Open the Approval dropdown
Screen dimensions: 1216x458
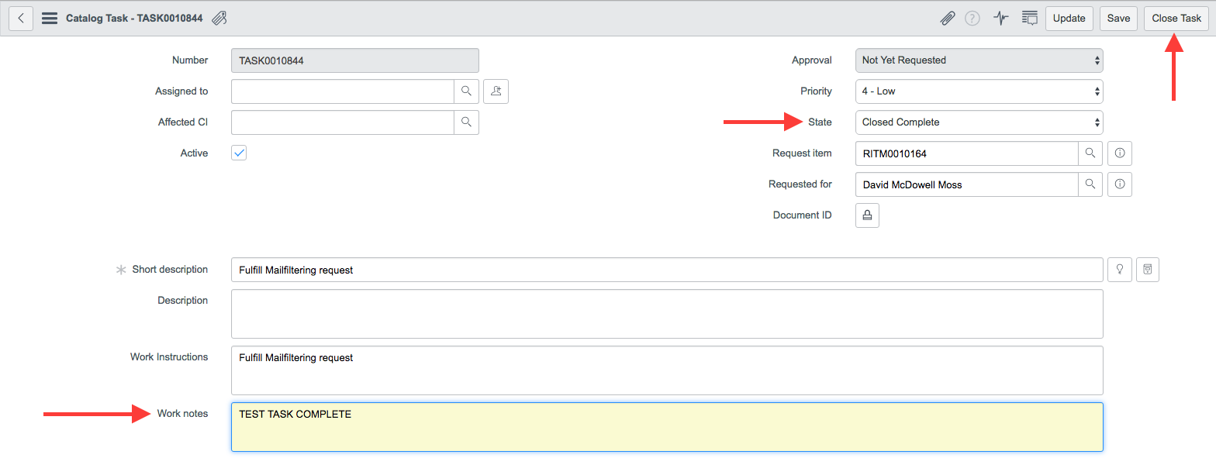[x=979, y=60]
